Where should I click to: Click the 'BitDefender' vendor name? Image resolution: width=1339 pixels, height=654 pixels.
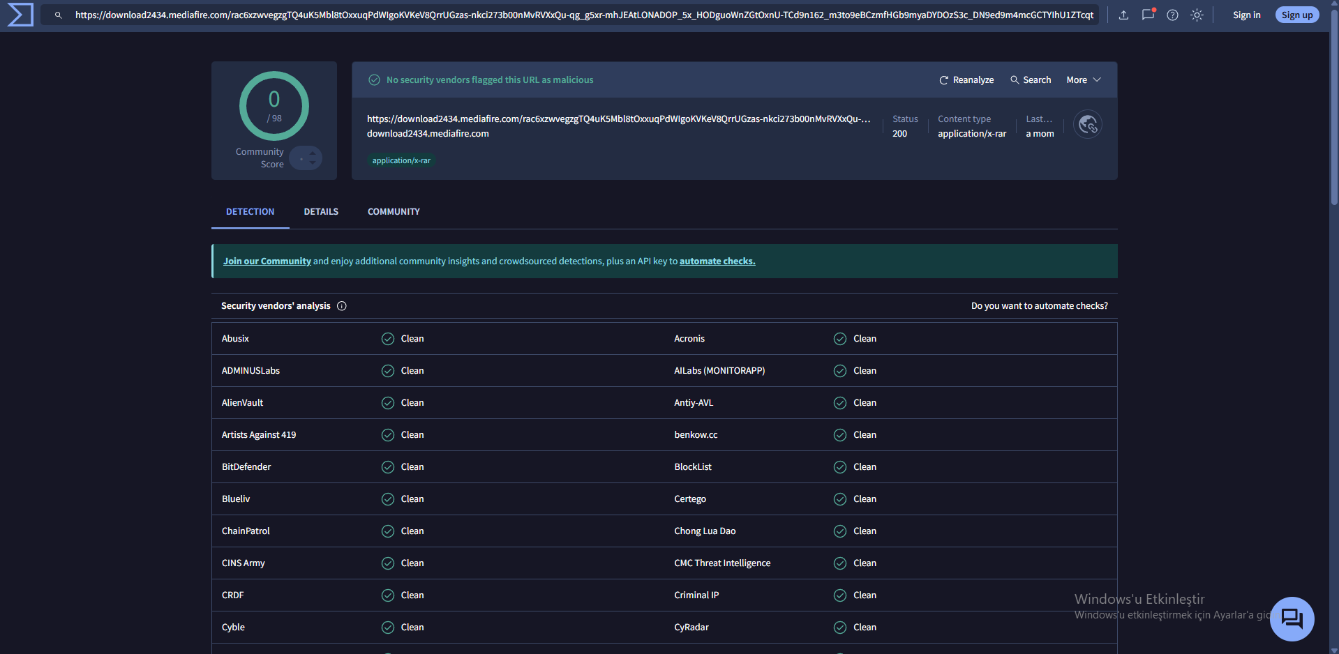click(x=246, y=467)
